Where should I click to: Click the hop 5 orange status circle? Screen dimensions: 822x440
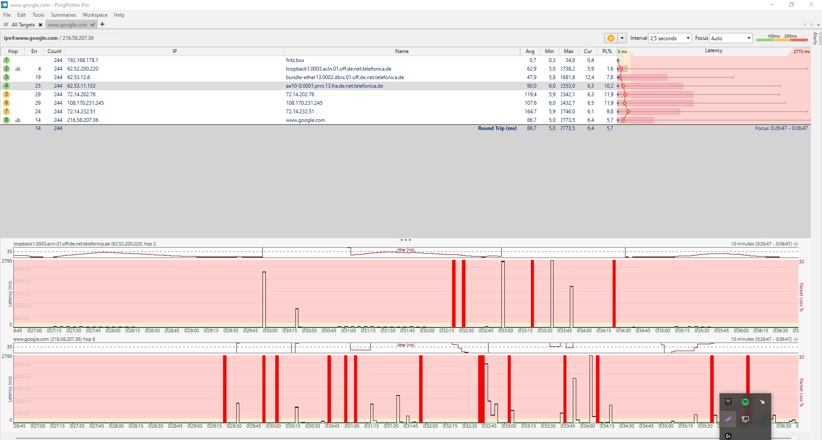6,94
